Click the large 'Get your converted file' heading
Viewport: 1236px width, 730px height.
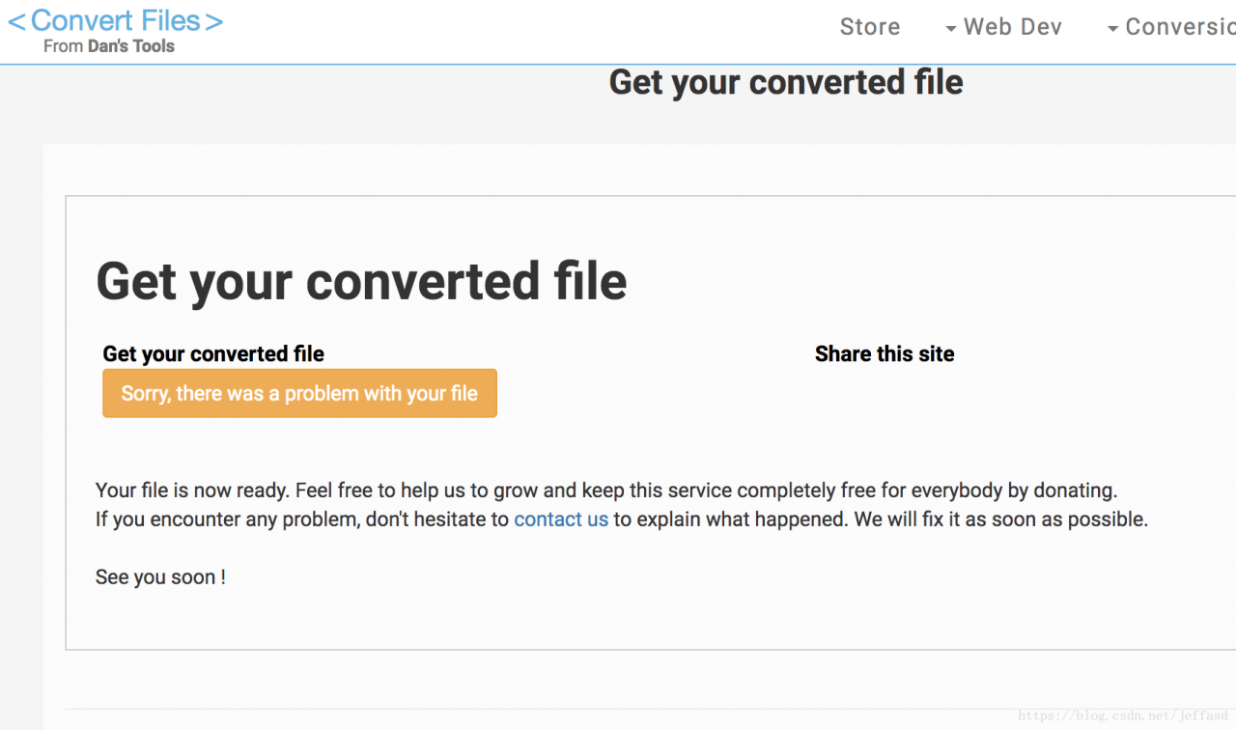(x=362, y=282)
